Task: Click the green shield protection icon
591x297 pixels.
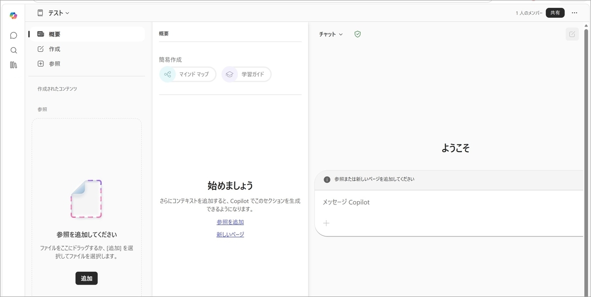Action: (x=358, y=34)
